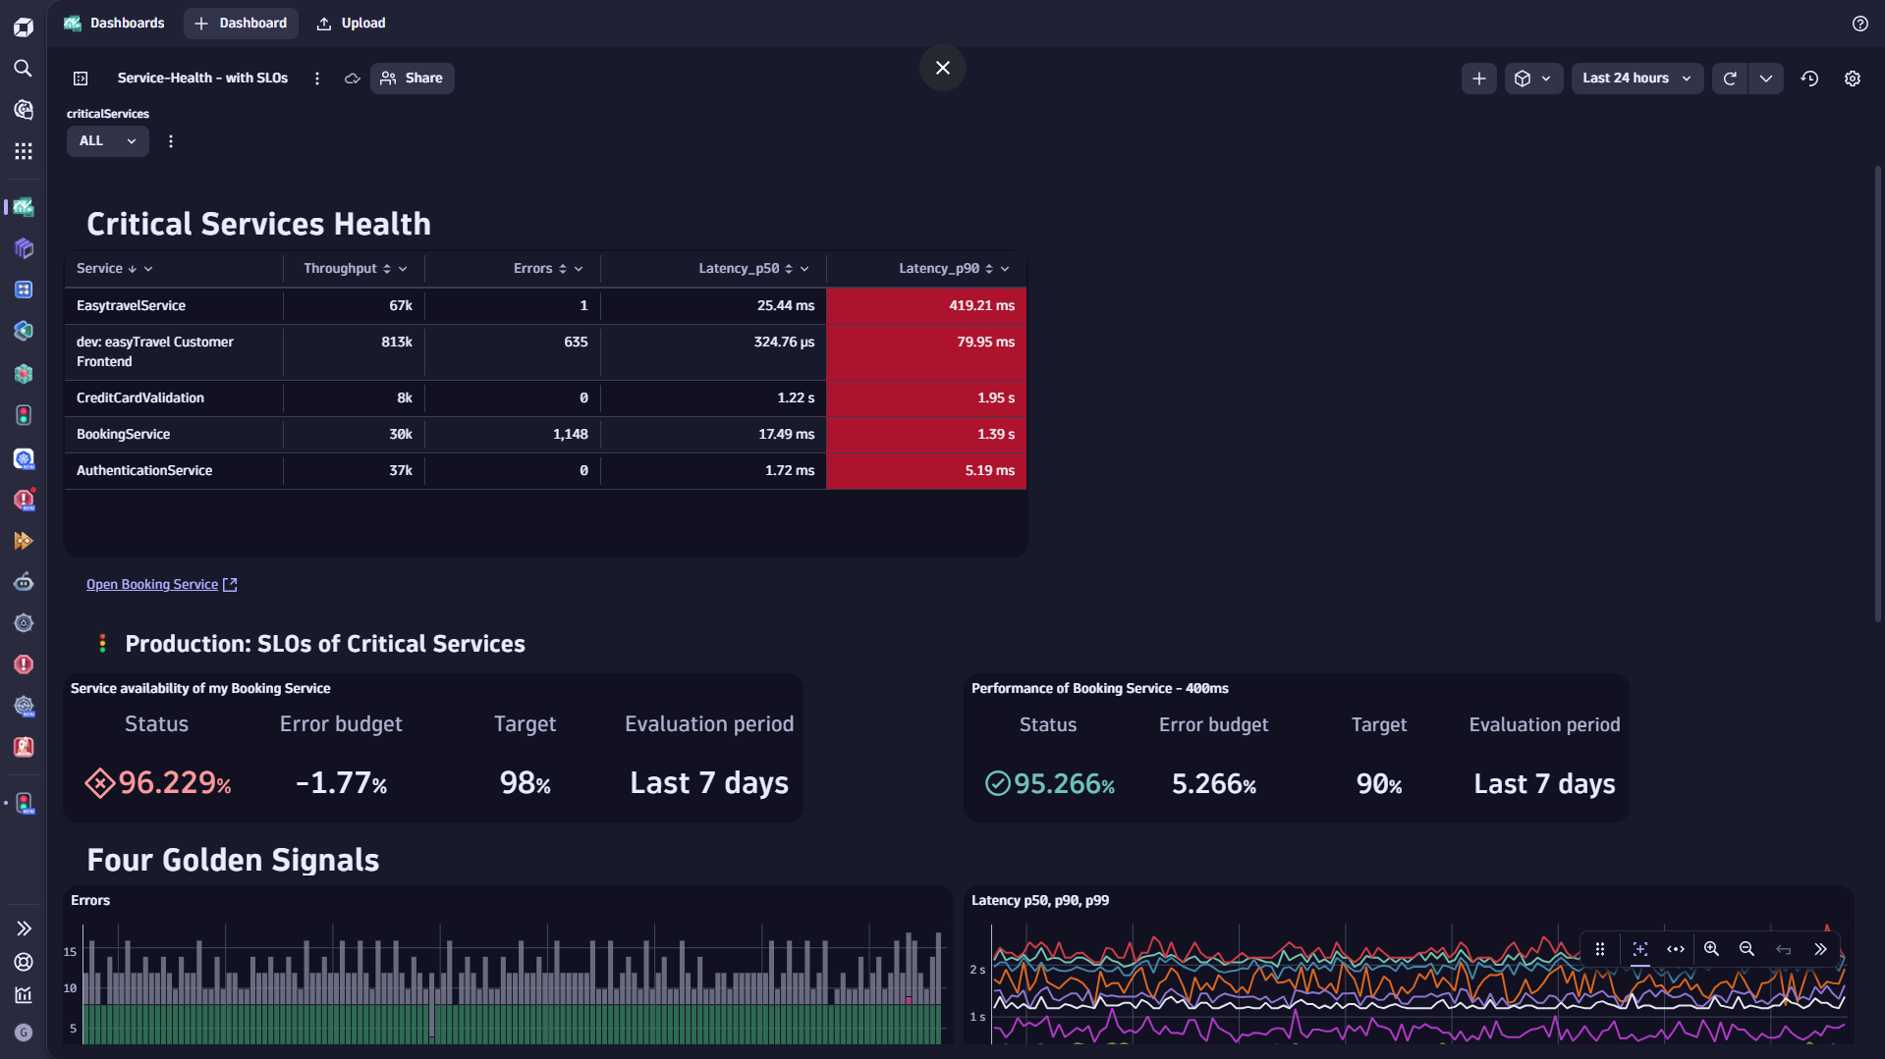The image size is (1885, 1059).
Task: Open the Booking Service link
Action: click(x=152, y=584)
